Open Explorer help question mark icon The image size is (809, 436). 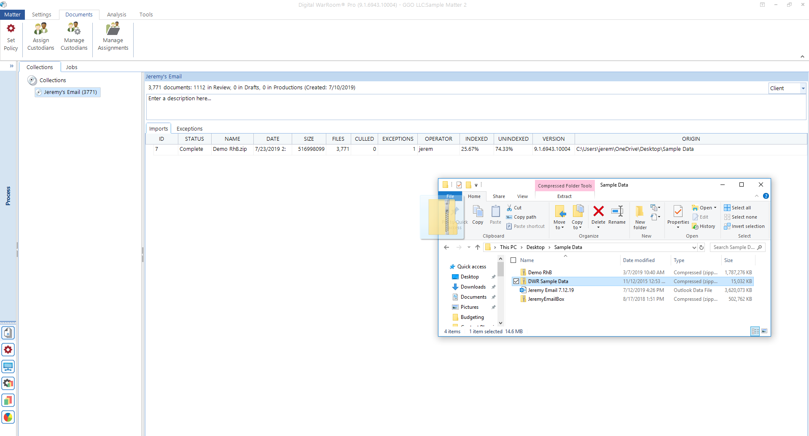pos(766,196)
